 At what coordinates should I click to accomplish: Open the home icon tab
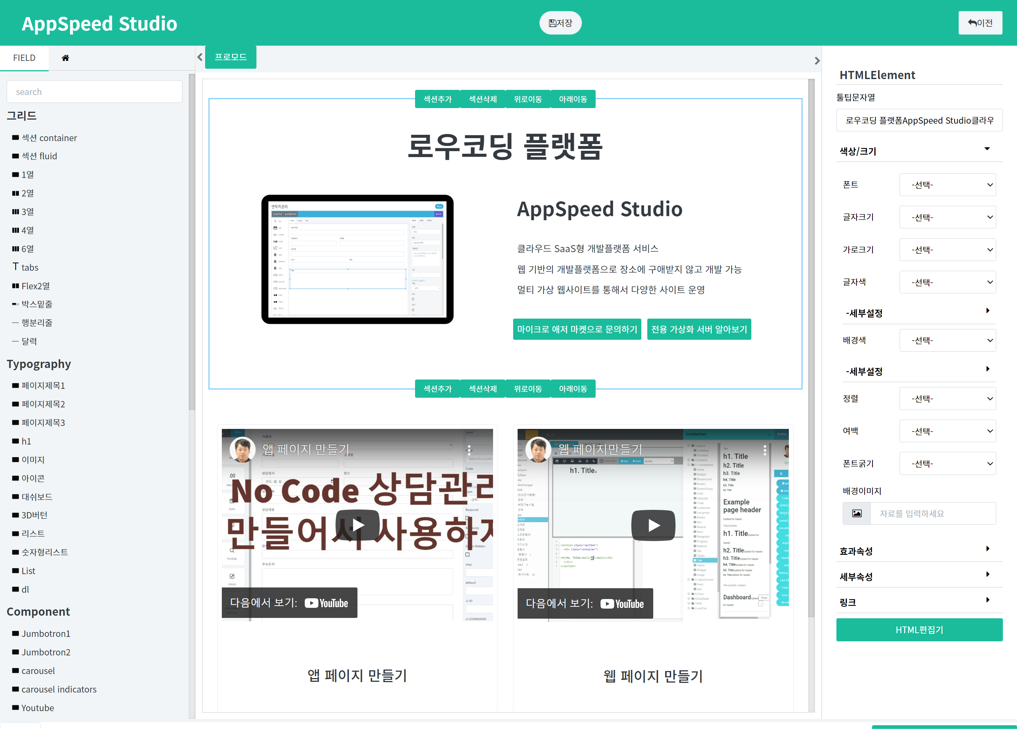point(65,58)
